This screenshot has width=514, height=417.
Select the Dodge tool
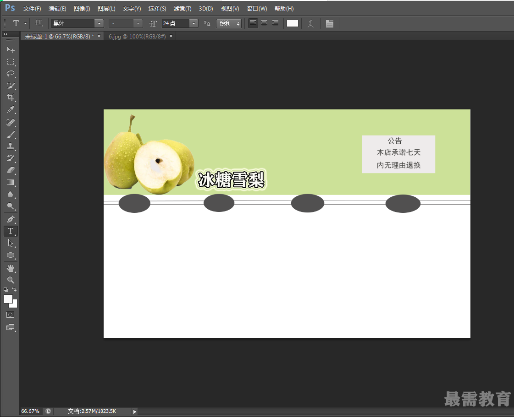pyautogui.click(x=11, y=206)
